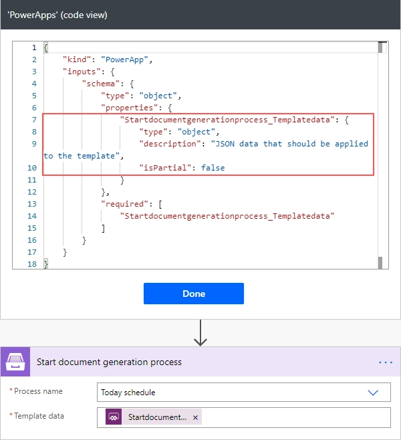The image size is (401, 440).
Task: Click the Startdocumentgenerationprocess_Templatedata entry on line 14
Action: [227, 216]
